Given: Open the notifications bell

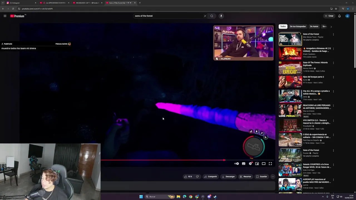Looking at the screenshot, I should pyautogui.click(x=339, y=16).
